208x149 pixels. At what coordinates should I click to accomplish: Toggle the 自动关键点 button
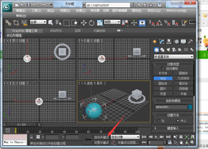(x=101, y=137)
